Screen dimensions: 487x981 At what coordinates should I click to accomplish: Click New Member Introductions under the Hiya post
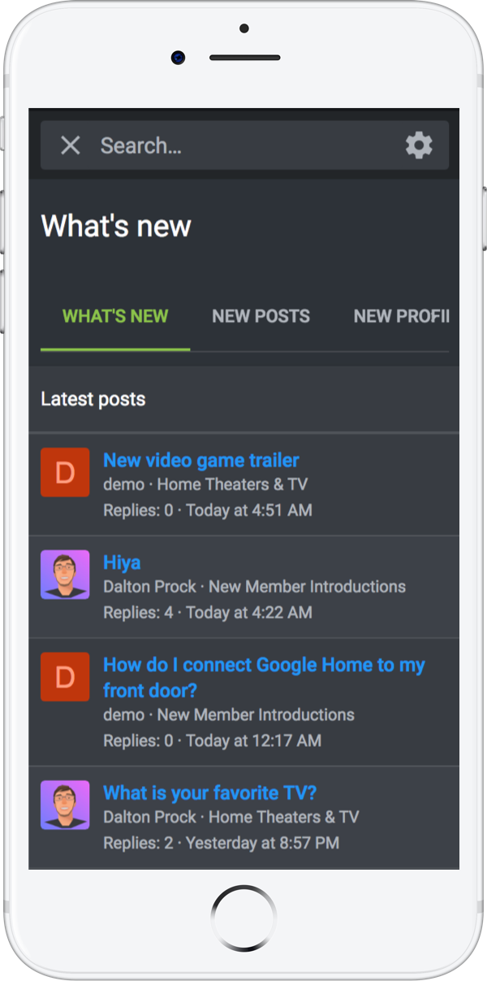click(307, 587)
